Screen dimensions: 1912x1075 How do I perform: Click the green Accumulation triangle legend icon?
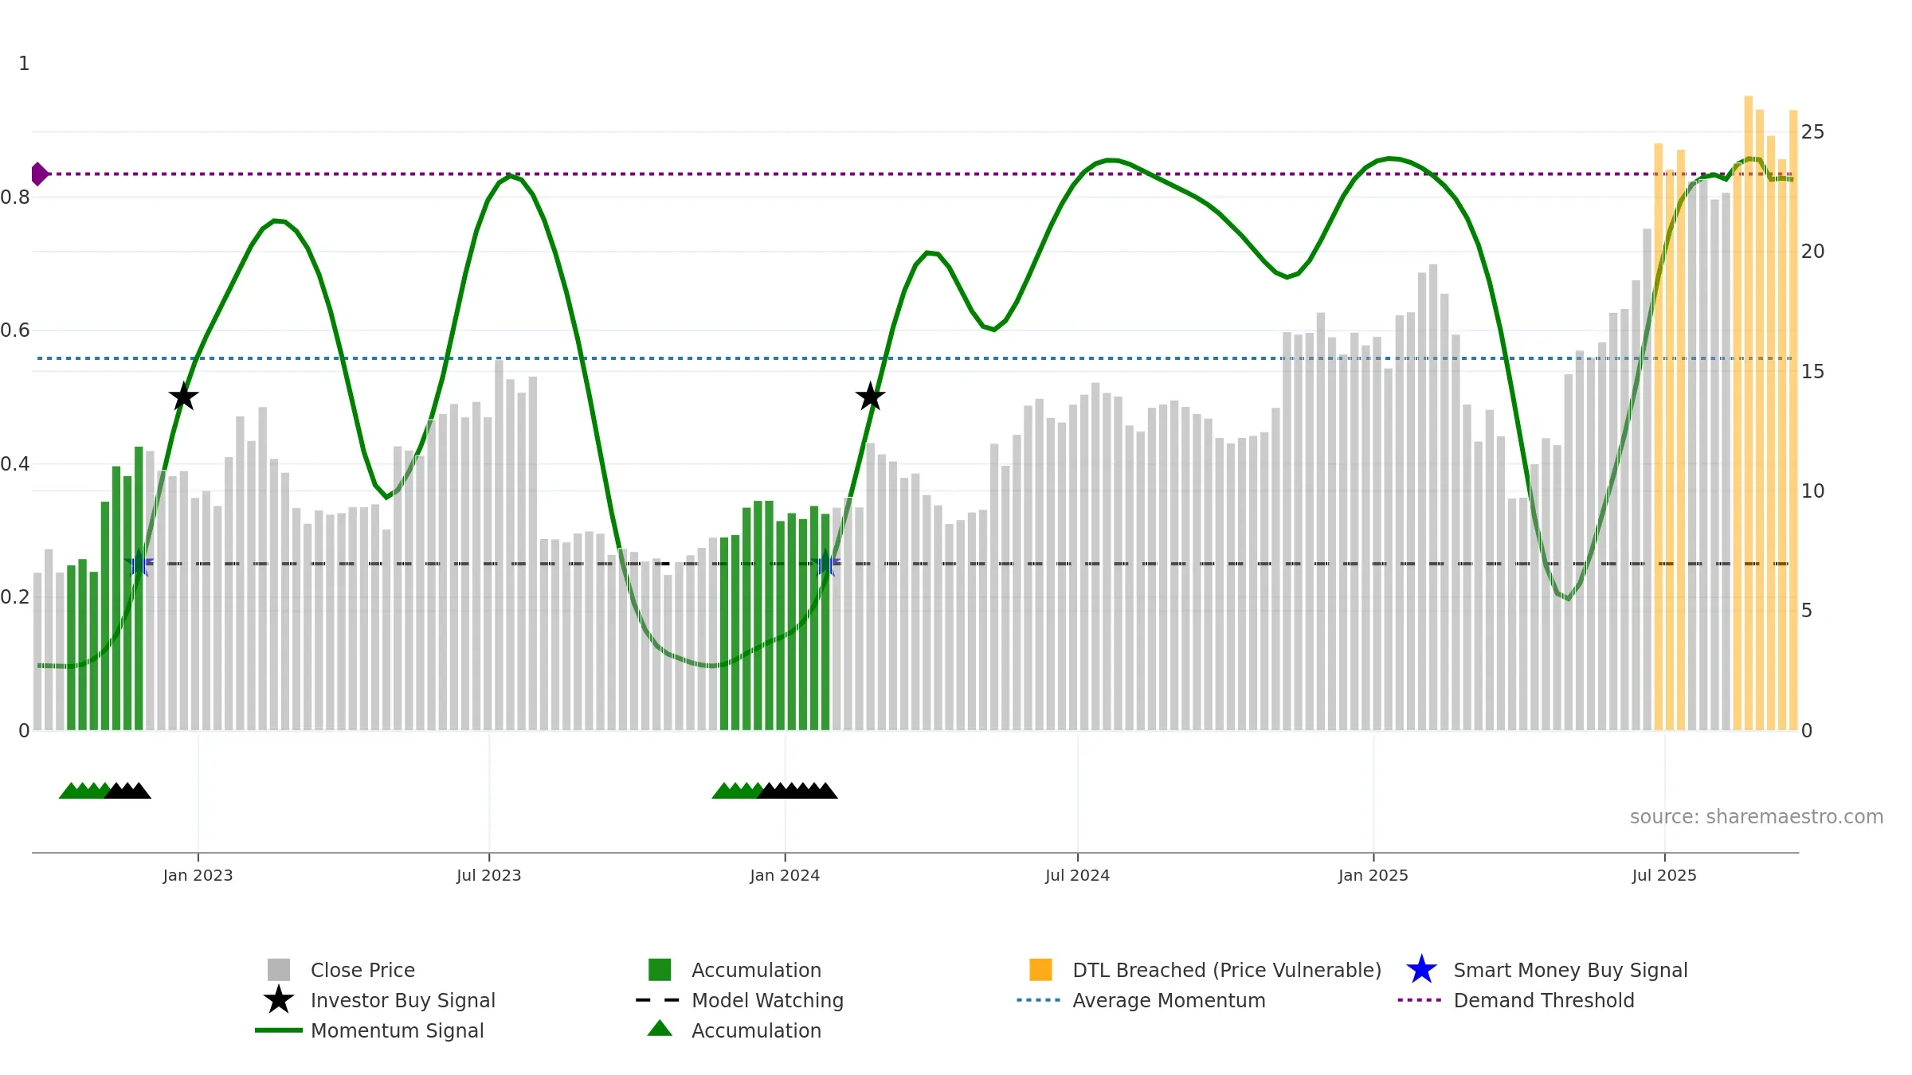point(660,1029)
